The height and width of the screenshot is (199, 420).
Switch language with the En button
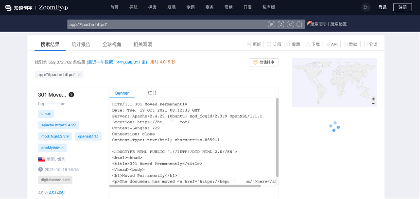coord(366,7)
